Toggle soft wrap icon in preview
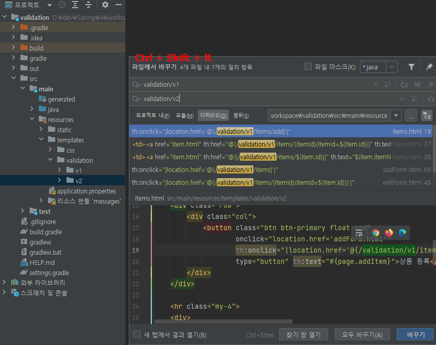436x345 pixels. pos(359,233)
